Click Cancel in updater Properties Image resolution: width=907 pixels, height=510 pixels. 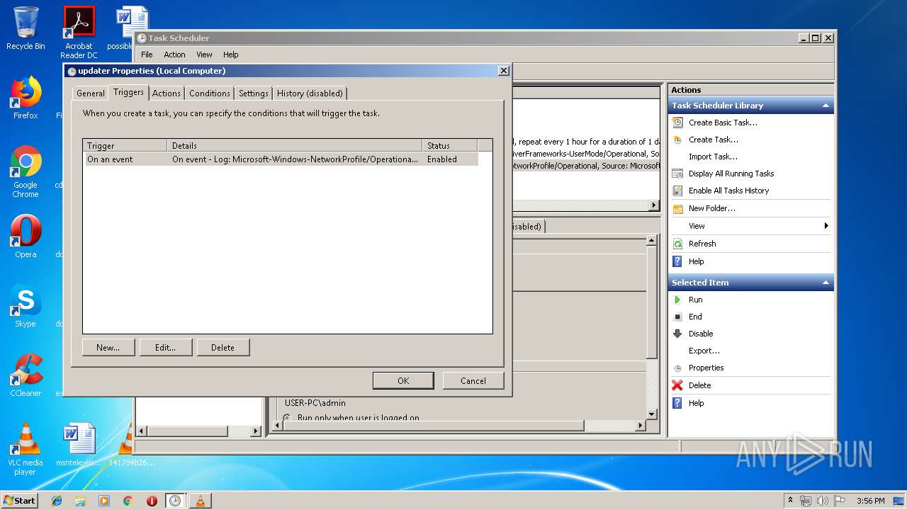(x=473, y=381)
